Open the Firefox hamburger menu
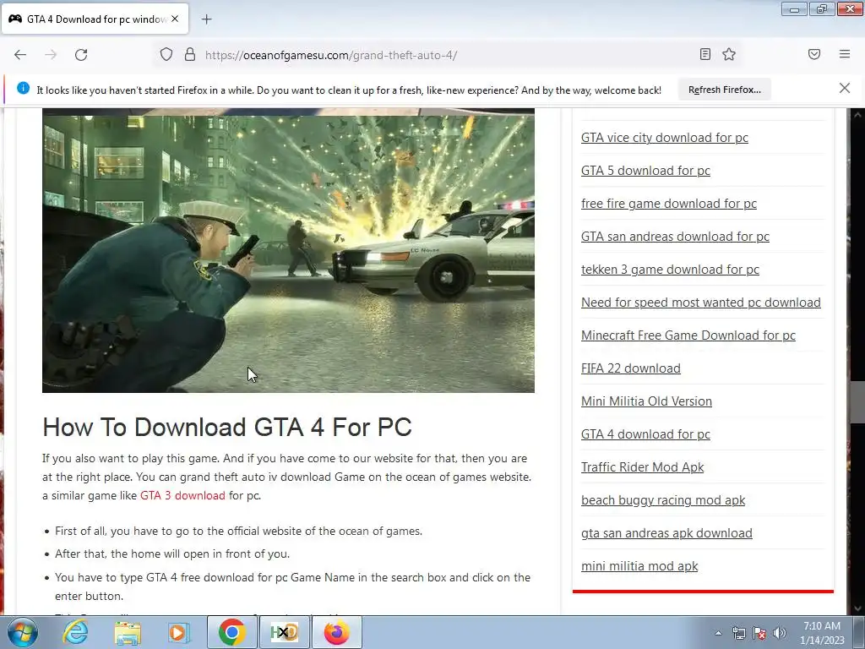865x649 pixels. [845, 54]
